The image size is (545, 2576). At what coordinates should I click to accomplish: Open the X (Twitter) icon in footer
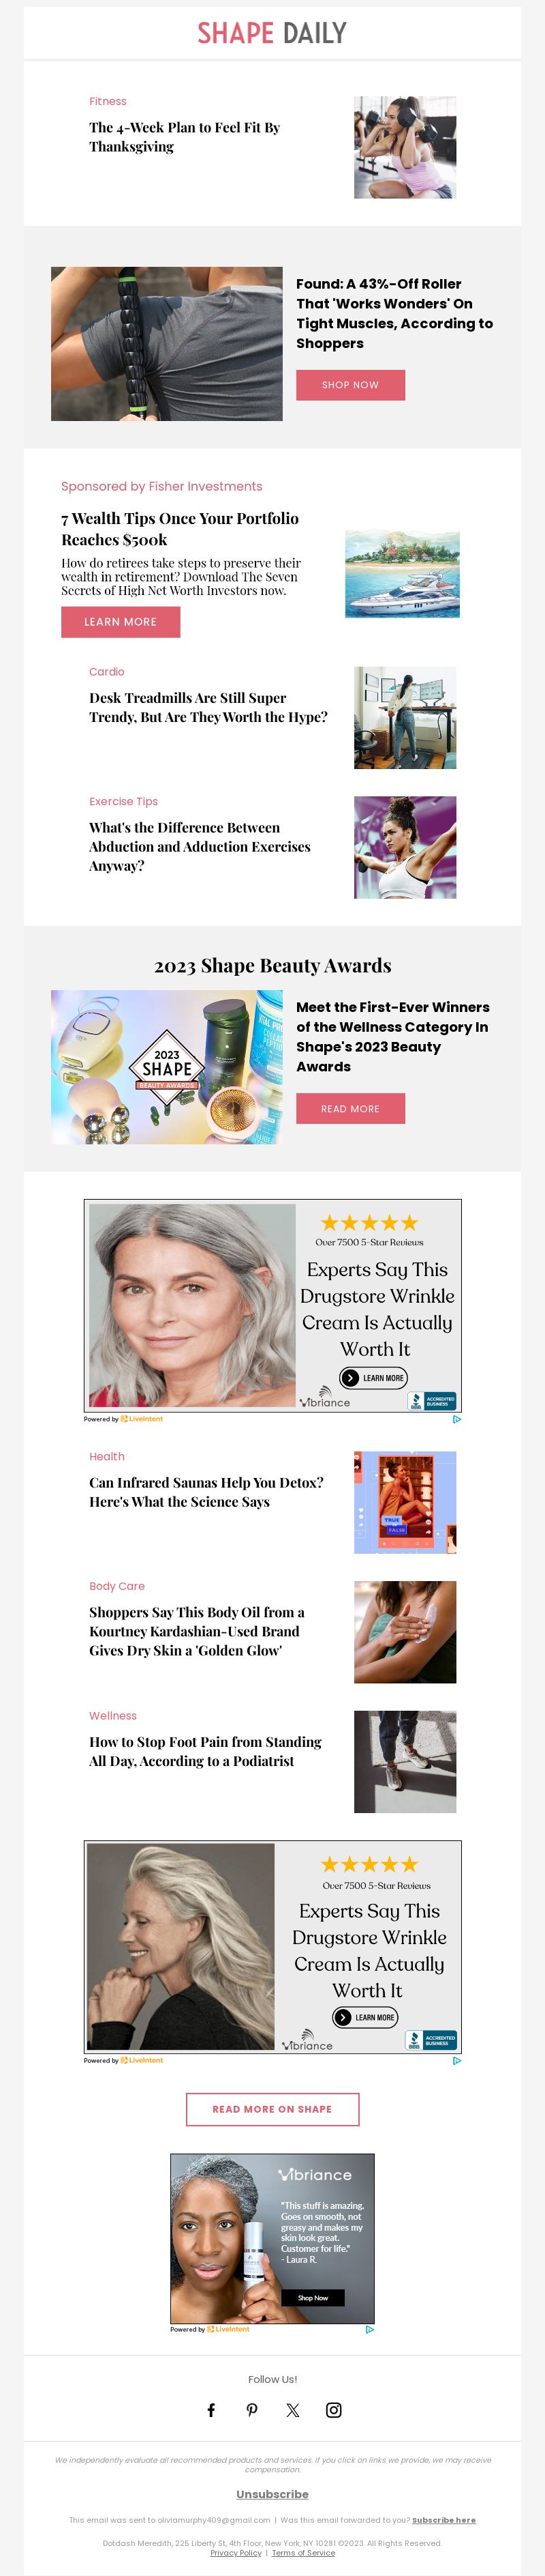292,2410
